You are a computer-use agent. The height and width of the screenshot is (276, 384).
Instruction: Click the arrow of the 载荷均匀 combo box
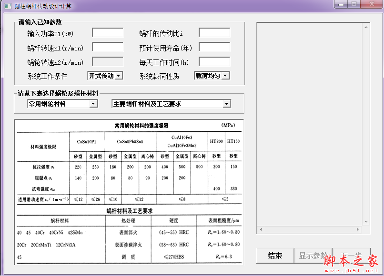click(225, 75)
